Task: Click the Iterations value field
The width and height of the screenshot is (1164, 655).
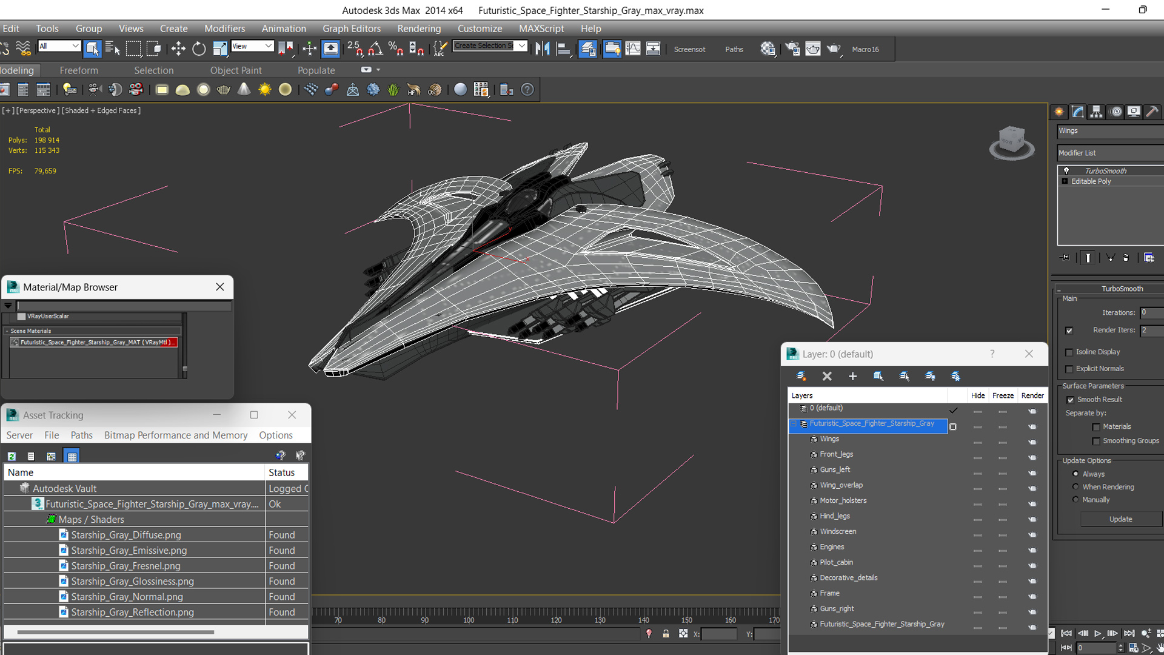Action: pos(1151,312)
